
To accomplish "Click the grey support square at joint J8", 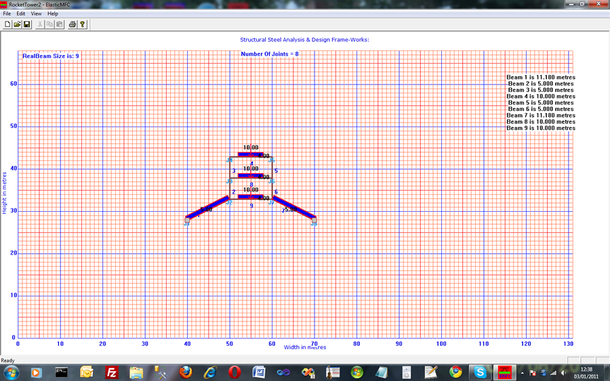I will pos(314,220).
